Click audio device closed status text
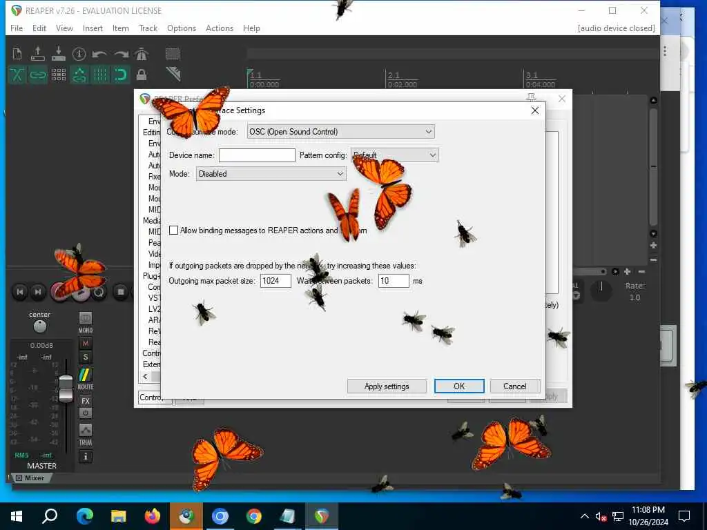This screenshot has height=530, width=707. point(616,28)
